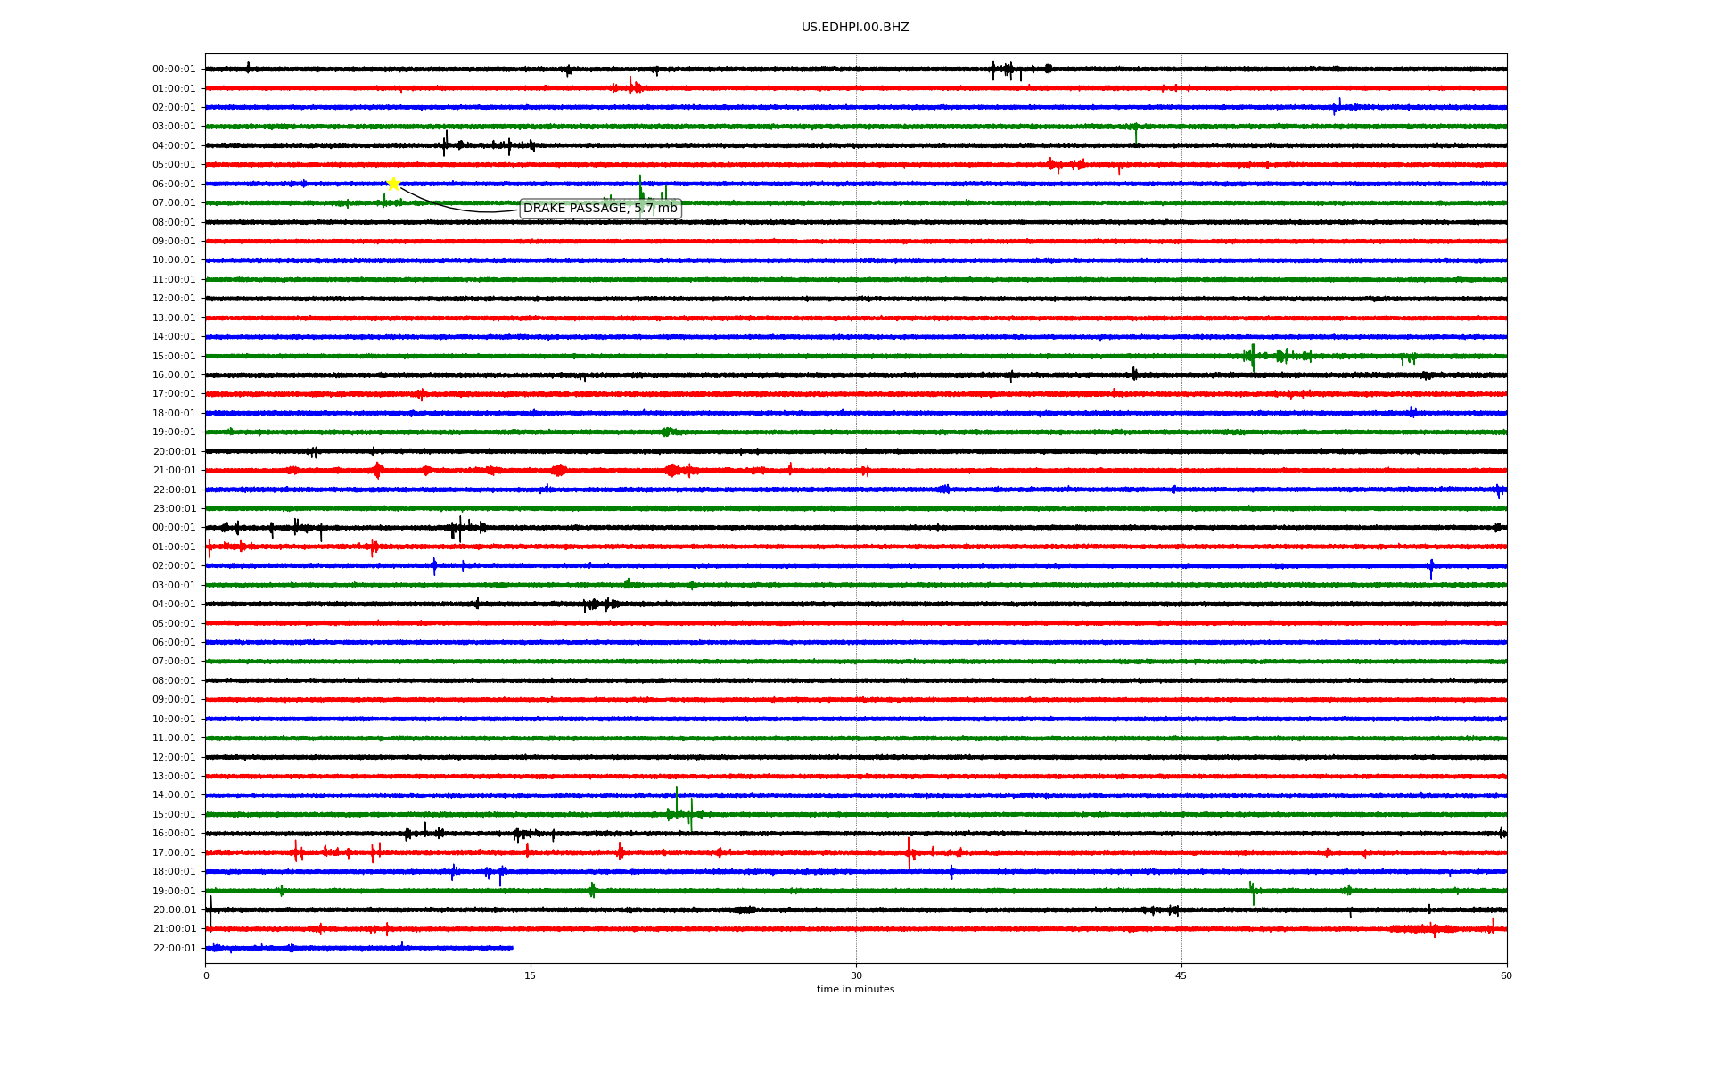1712x1070 pixels.
Task: Select the DRAKE PASSAGE, 5.7 mb annotation box
Action: tap(600, 209)
